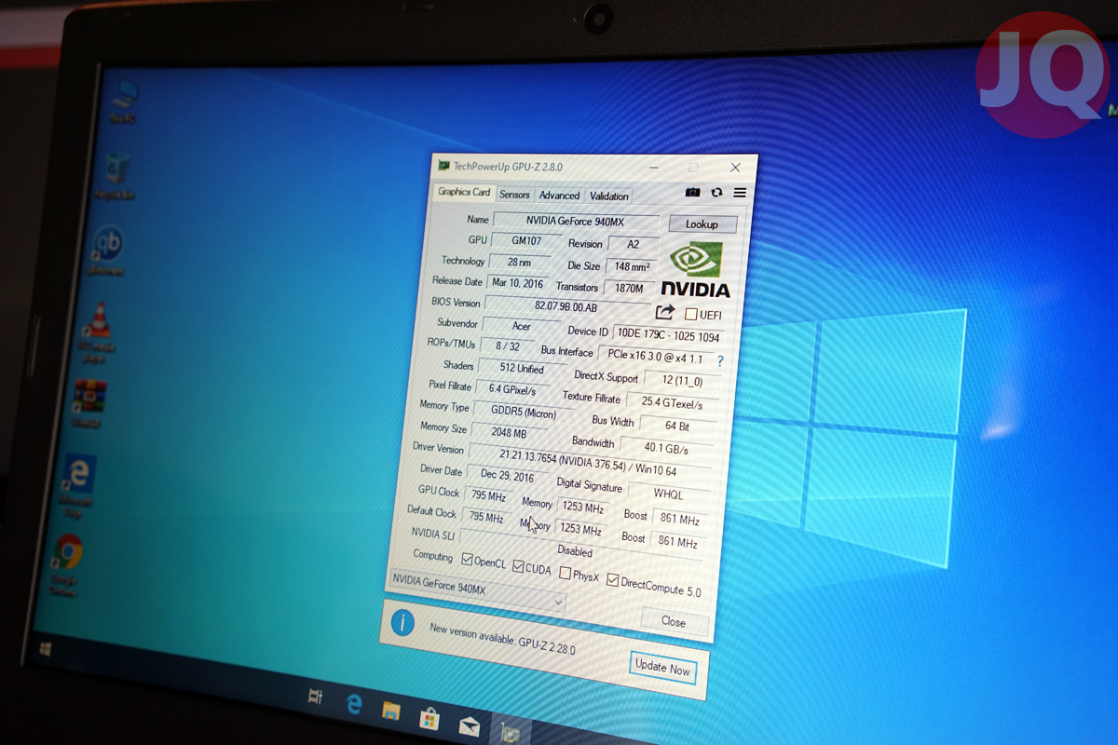Click the Close button in GPU-Z

pos(675,621)
